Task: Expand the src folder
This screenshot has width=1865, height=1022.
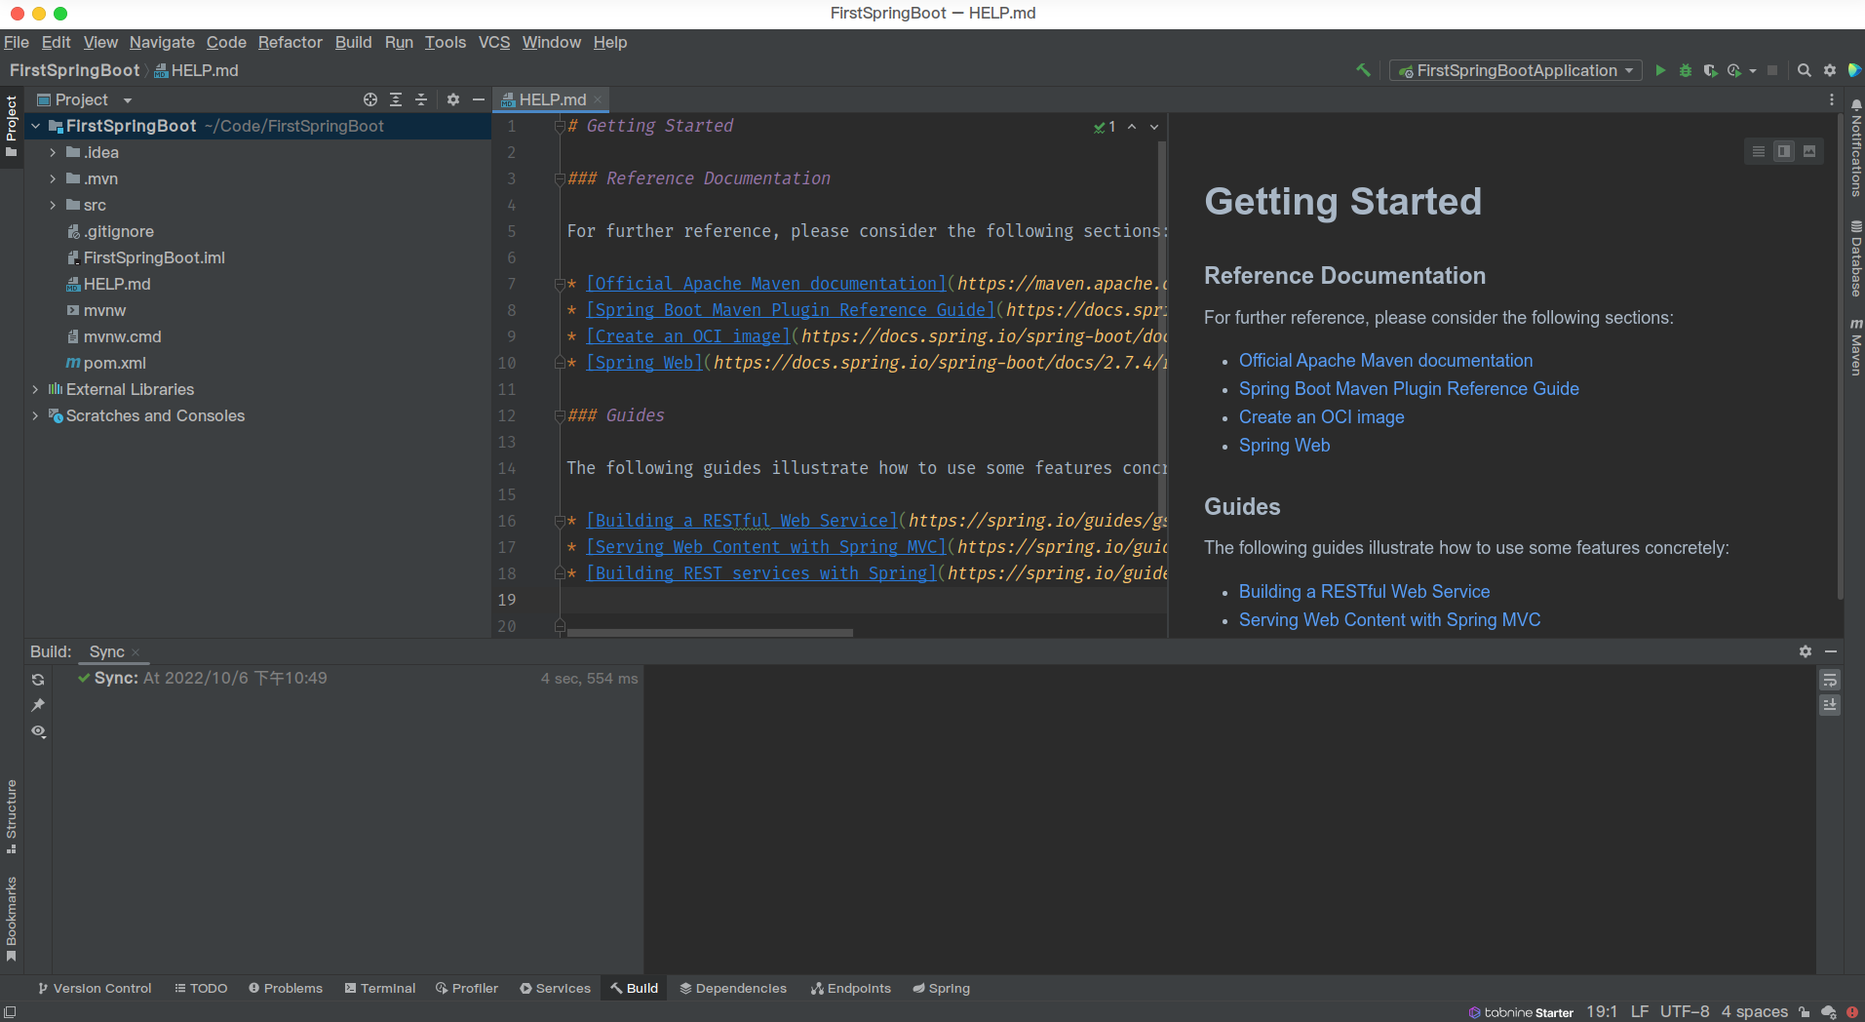Action: point(53,205)
